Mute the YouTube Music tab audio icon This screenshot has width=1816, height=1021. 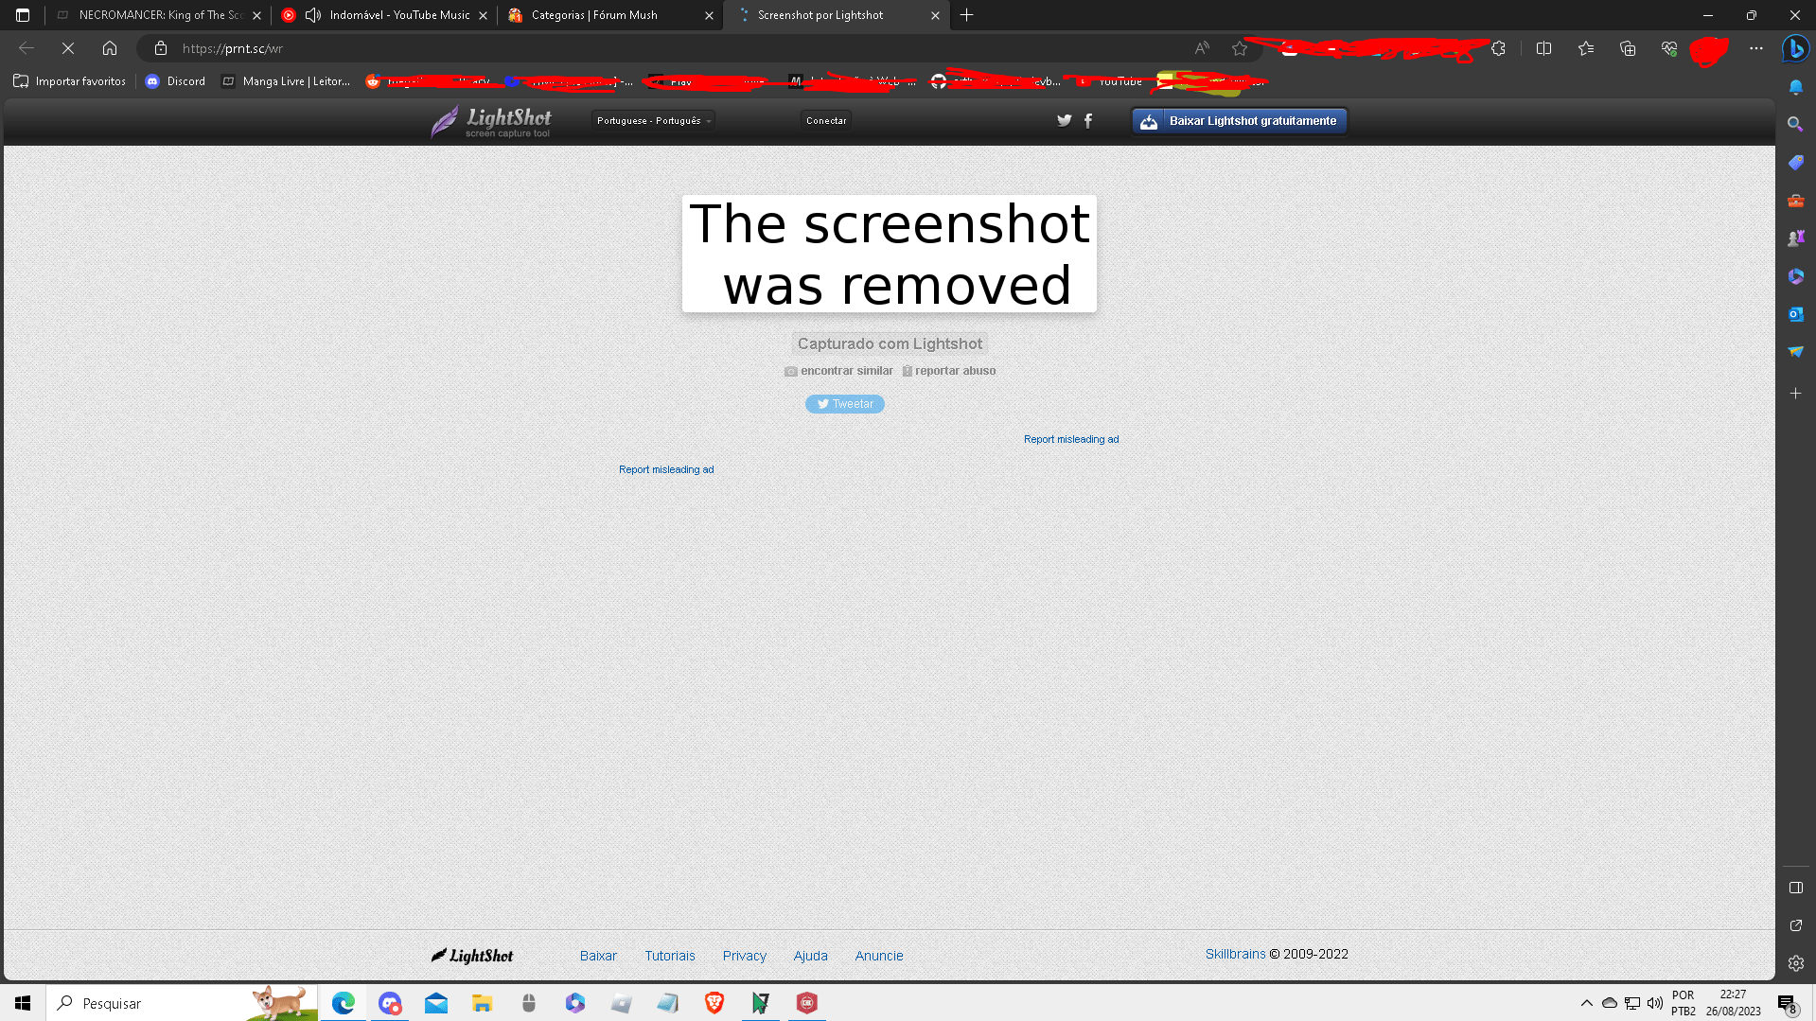312,15
